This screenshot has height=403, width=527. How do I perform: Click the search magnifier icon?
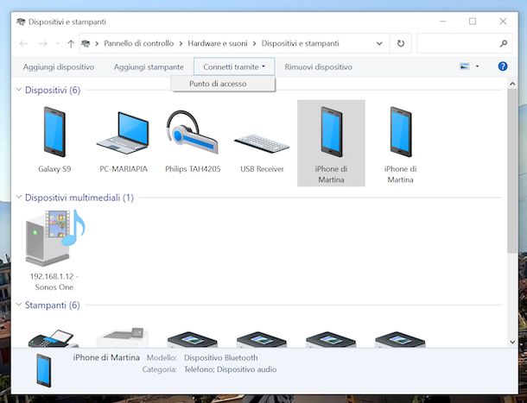(504, 43)
